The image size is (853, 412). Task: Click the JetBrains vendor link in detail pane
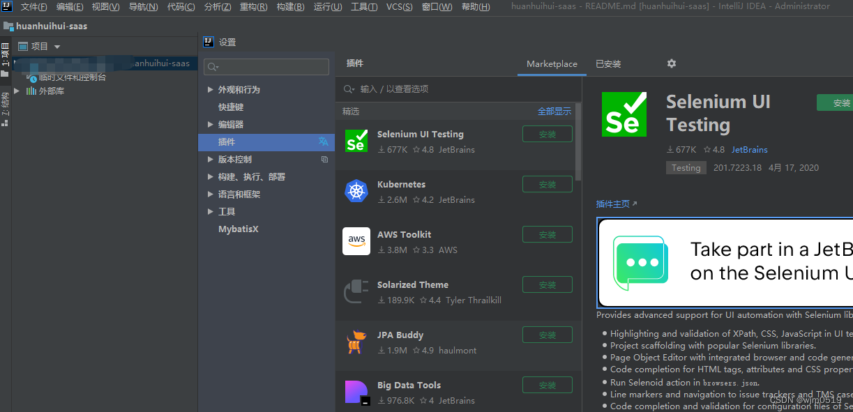point(750,150)
